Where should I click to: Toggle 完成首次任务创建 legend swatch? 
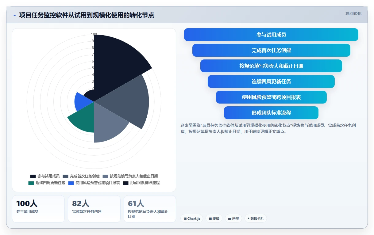coord(65,176)
